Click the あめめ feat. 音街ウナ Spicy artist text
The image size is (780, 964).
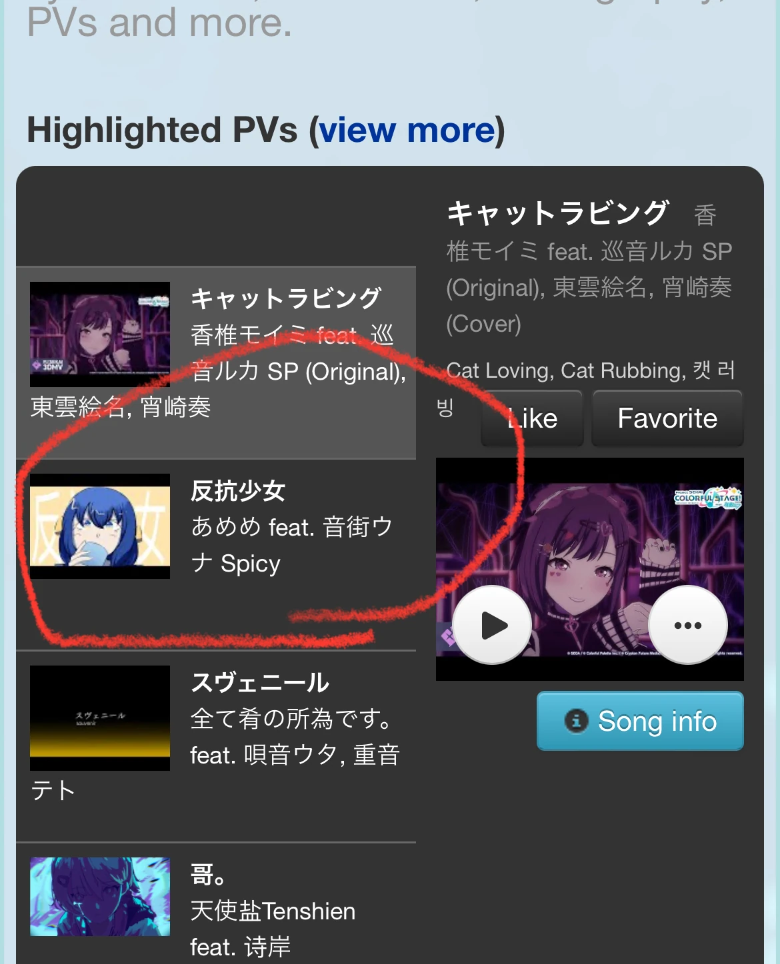292,545
